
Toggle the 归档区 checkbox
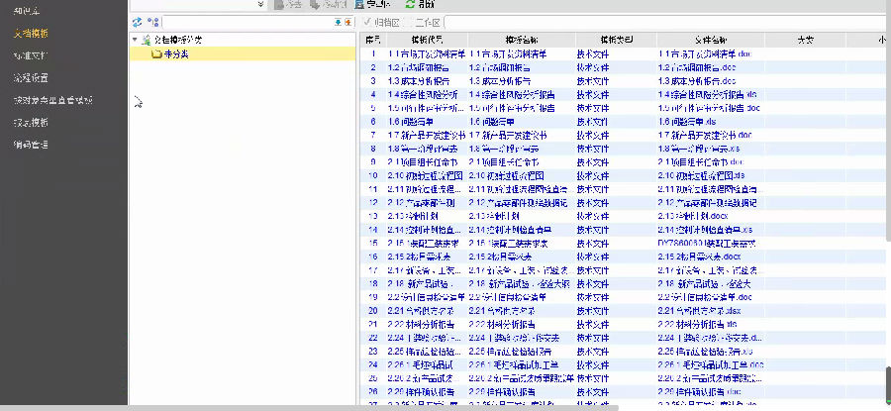(x=366, y=22)
